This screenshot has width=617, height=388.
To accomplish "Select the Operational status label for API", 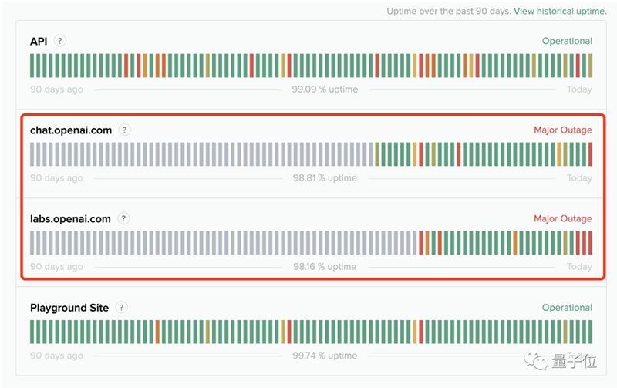I will (567, 41).
